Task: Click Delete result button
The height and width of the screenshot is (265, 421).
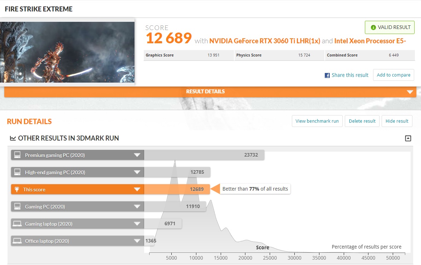Action: 362,121
